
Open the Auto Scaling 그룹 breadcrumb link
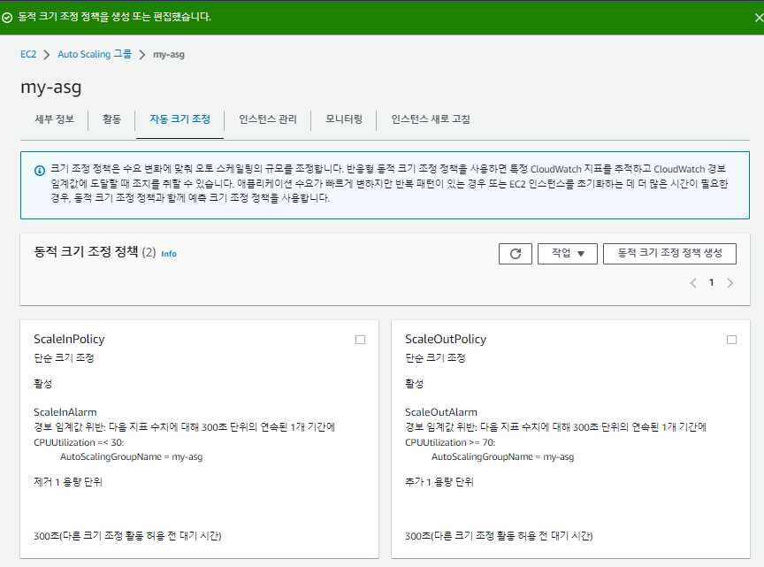(95, 54)
